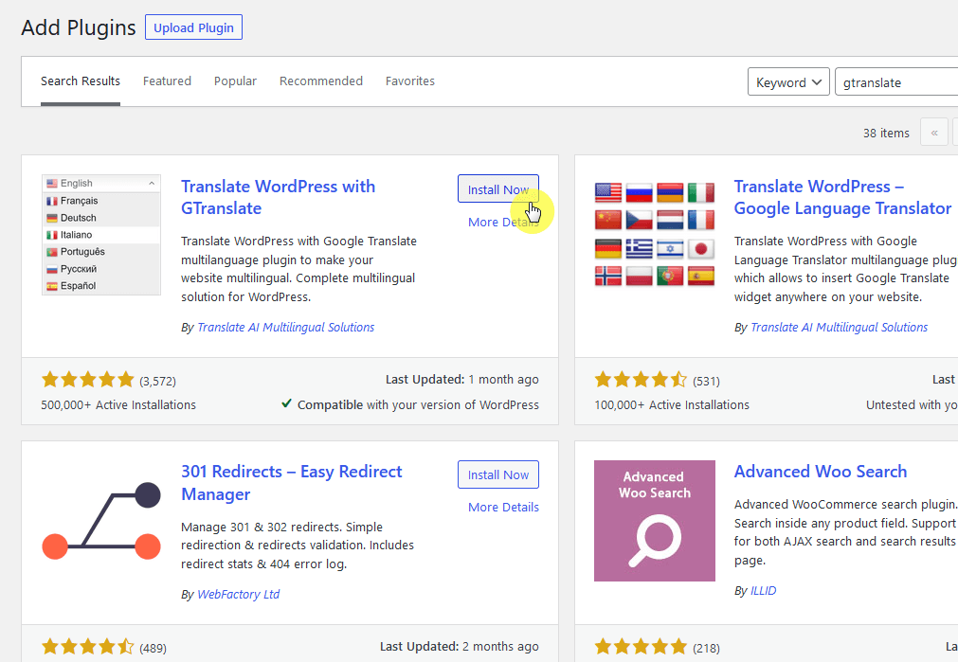Screen dimensions: 958x662
Task: Open the Advanced Woo Search title link
Action: coord(821,472)
